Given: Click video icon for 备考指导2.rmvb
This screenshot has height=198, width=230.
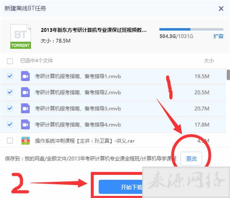Looking at the screenshot, I should pos(25,92).
